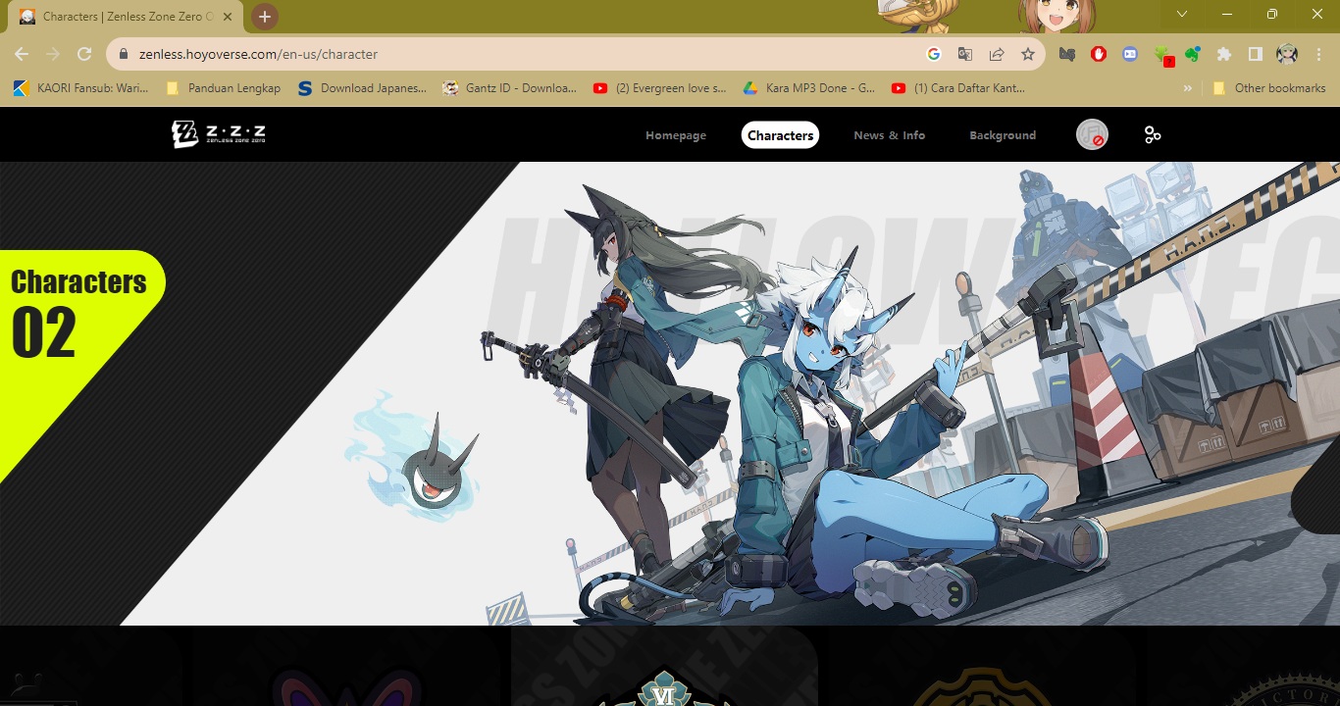Toggle the muted background music button
Screen dimensions: 1340x706
pyautogui.click(x=1092, y=135)
